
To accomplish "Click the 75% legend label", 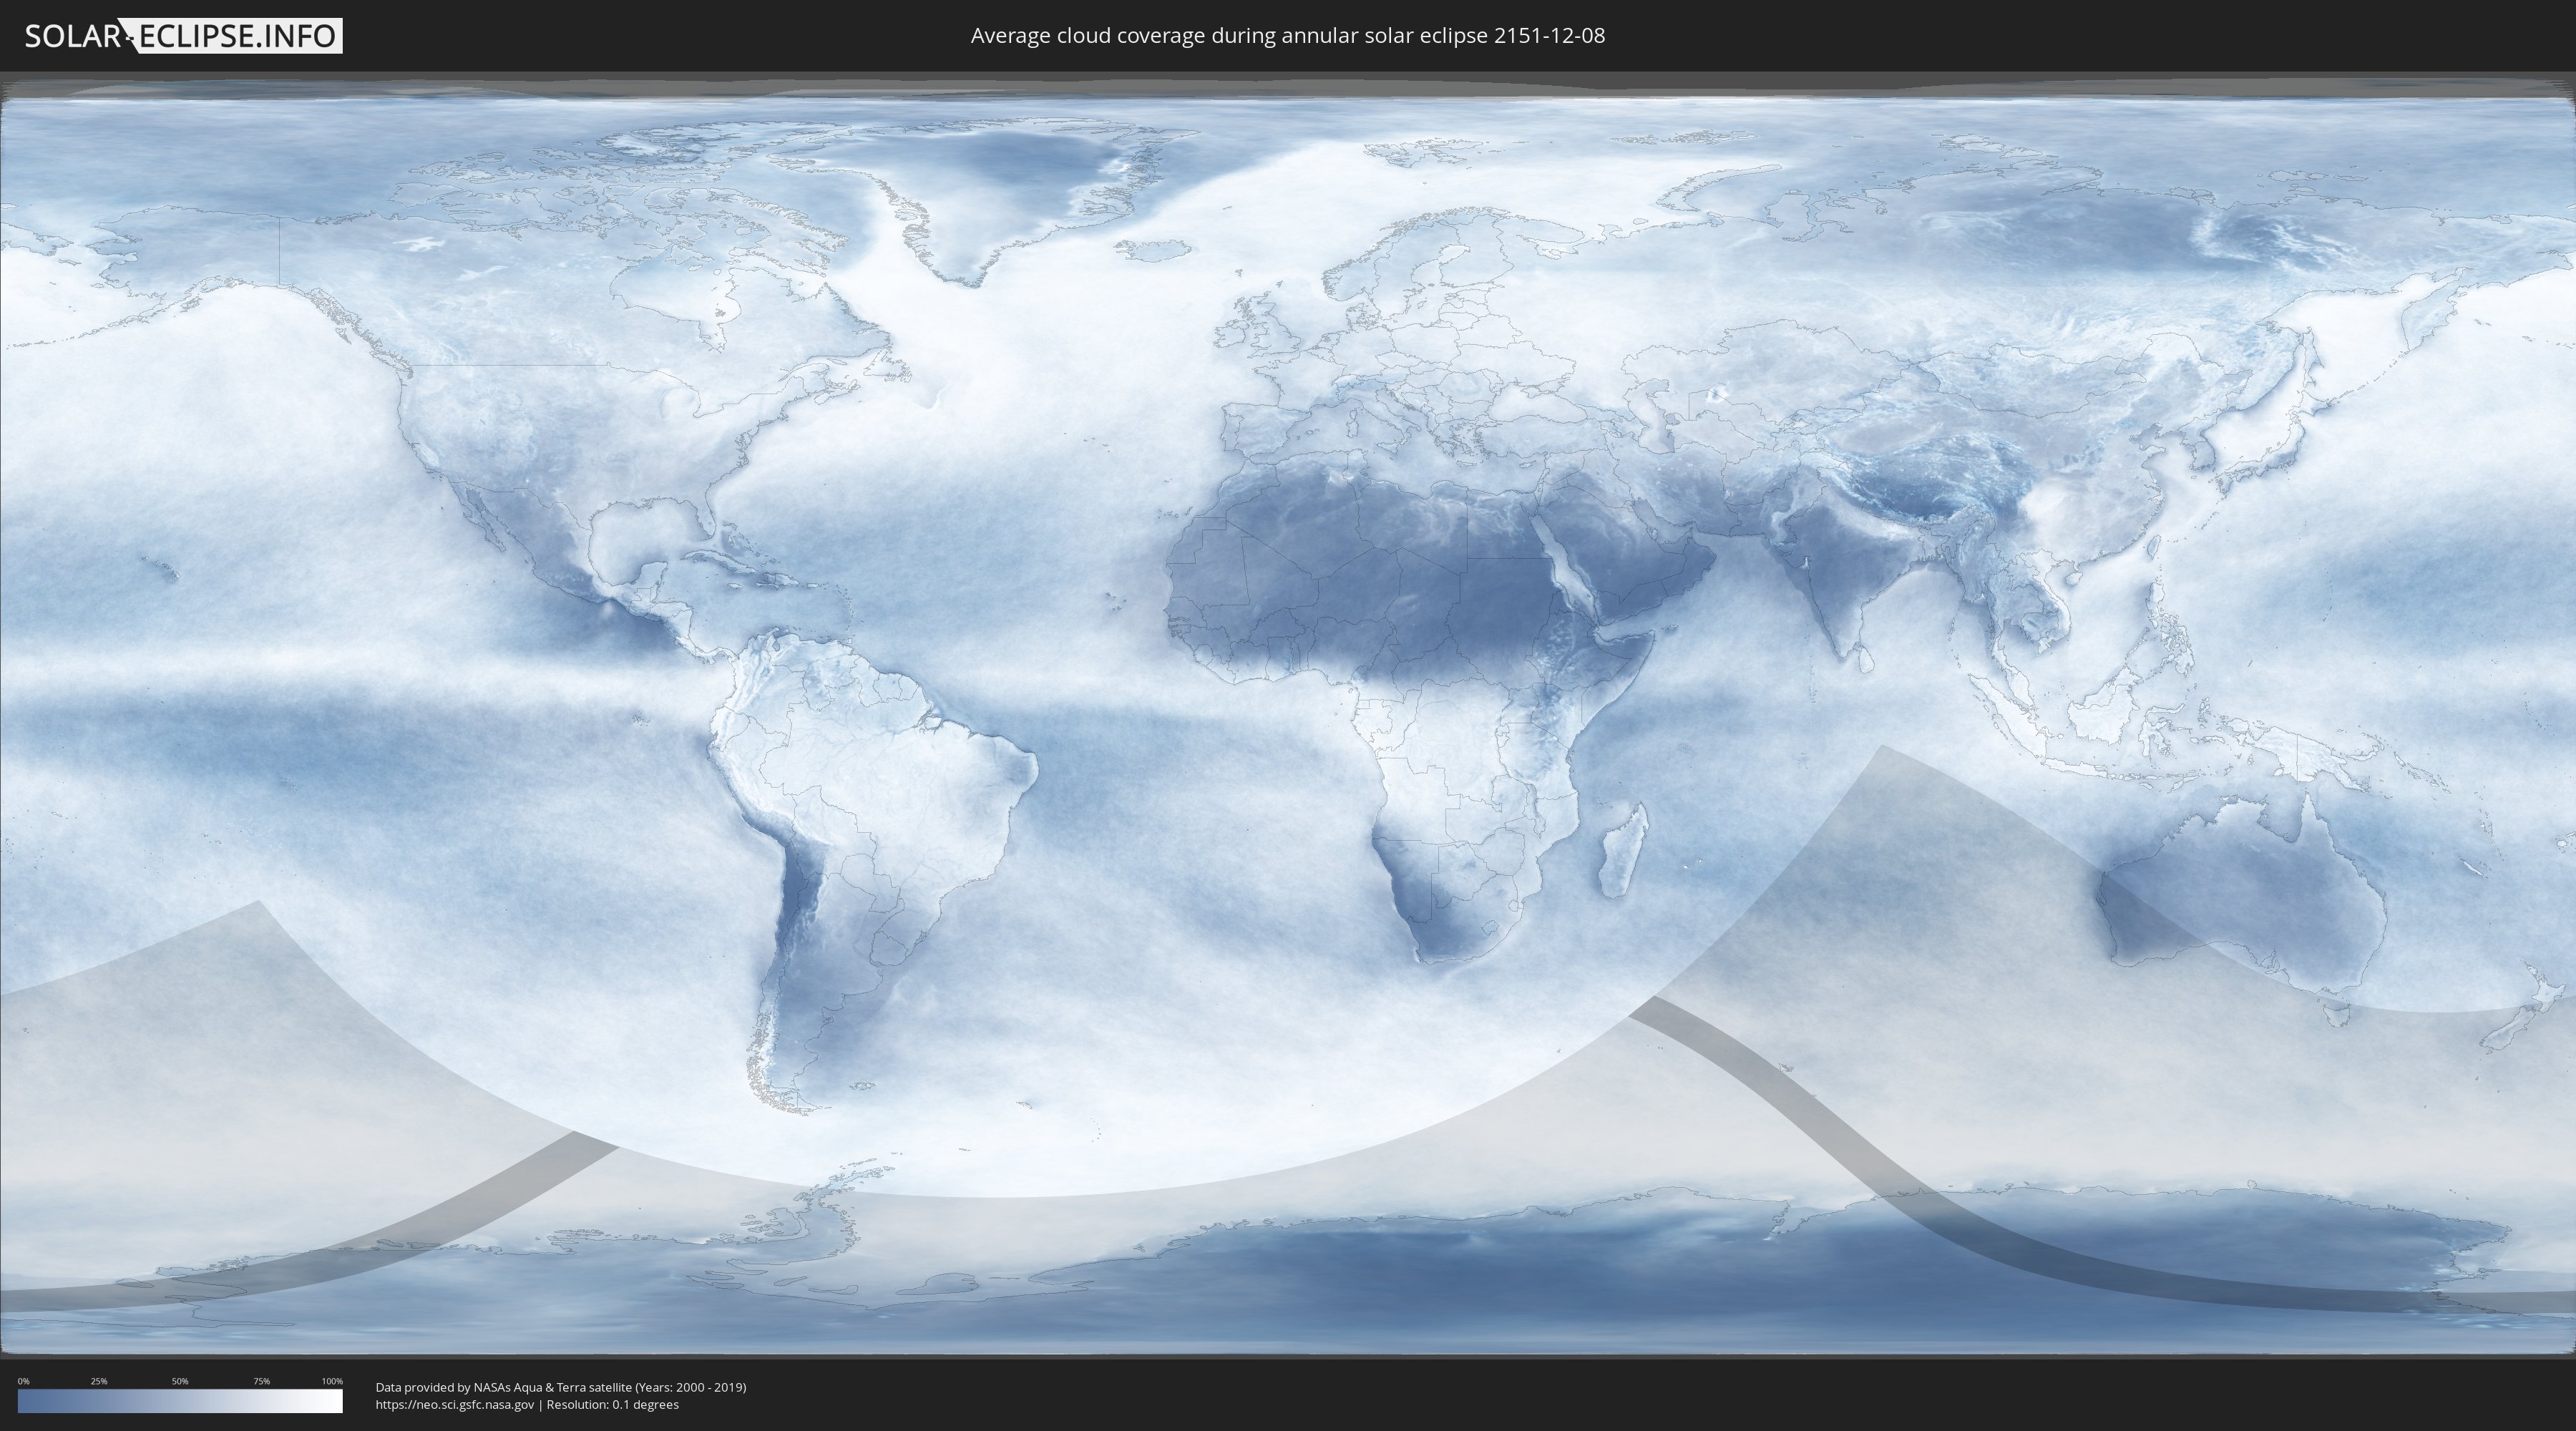I will click(x=261, y=1381).
